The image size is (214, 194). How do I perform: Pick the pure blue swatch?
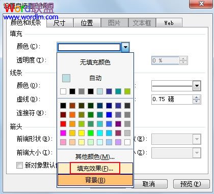point(109,115)
